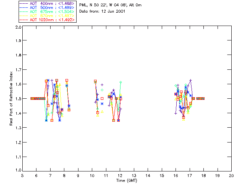
Task: Click the hour 18 x-axis label
Action: pyautogui.click(x=203, y=176)
